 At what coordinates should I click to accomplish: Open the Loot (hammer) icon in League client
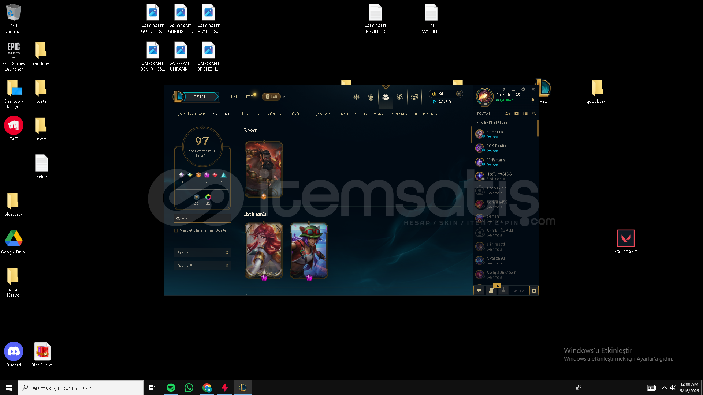[x=400, y=97]
